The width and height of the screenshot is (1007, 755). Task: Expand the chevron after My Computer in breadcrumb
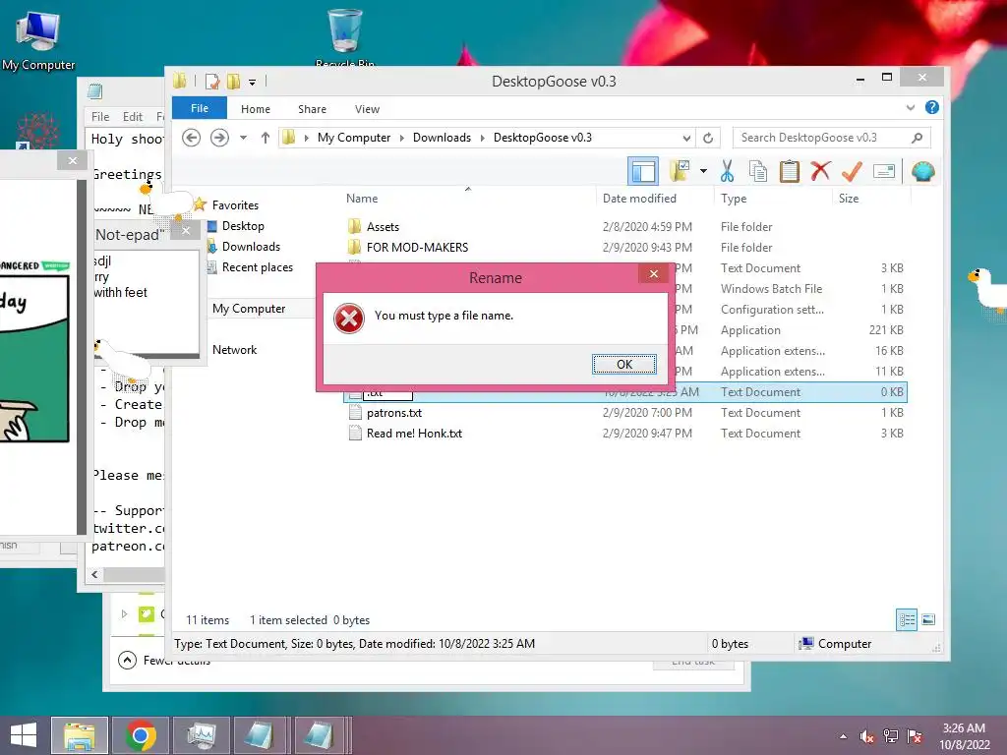tap(401, 138)
